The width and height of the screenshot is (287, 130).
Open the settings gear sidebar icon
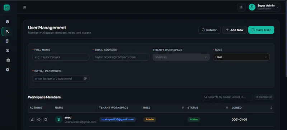coord(7,70)
